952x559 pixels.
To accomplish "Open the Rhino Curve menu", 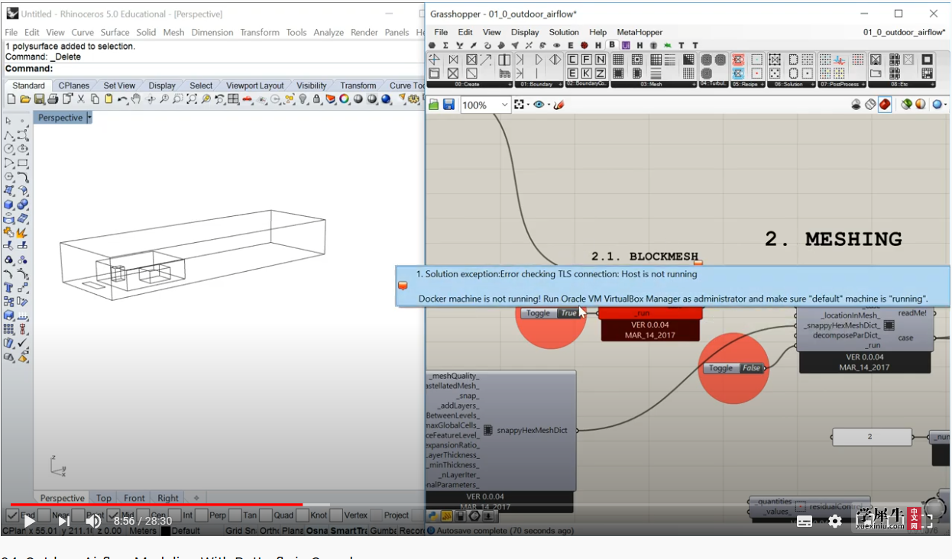I will pos(83,32).
